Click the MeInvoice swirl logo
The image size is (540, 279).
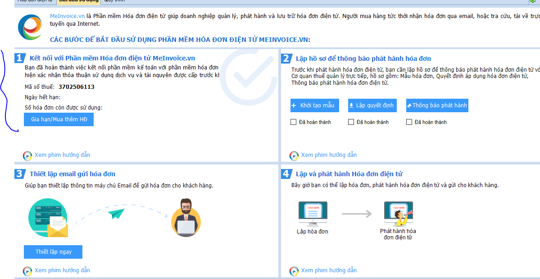click(x=30, y=27)
